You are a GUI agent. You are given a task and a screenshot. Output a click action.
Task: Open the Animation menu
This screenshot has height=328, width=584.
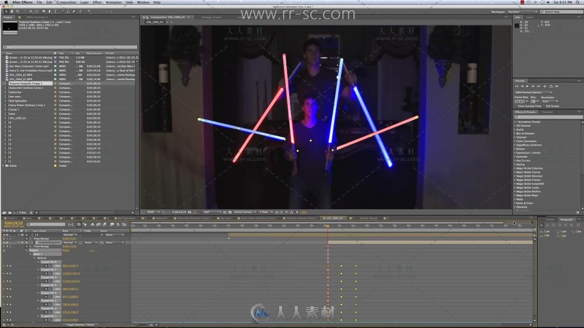pyautogui.click(x=114, y=2)
